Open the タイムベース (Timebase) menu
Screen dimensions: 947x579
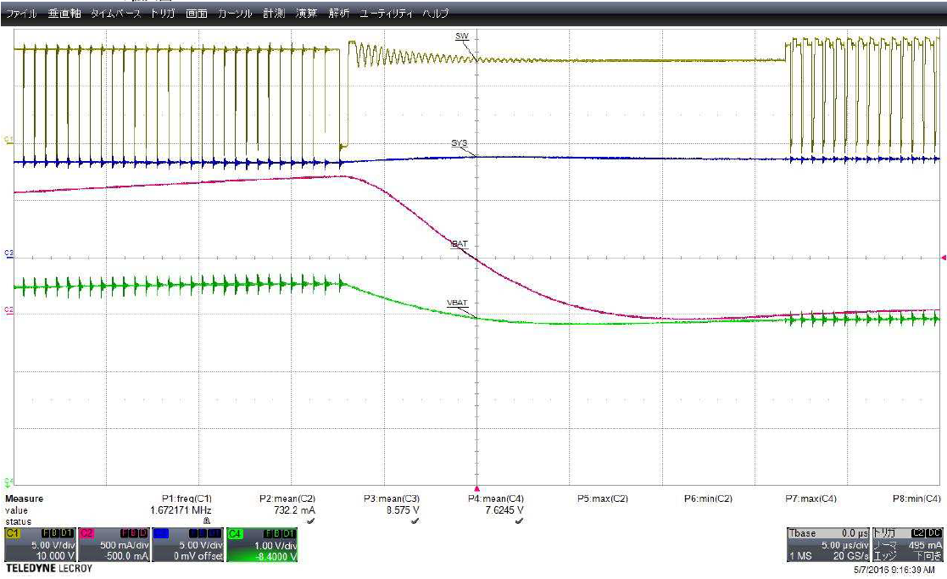click(x=115, y=14)
